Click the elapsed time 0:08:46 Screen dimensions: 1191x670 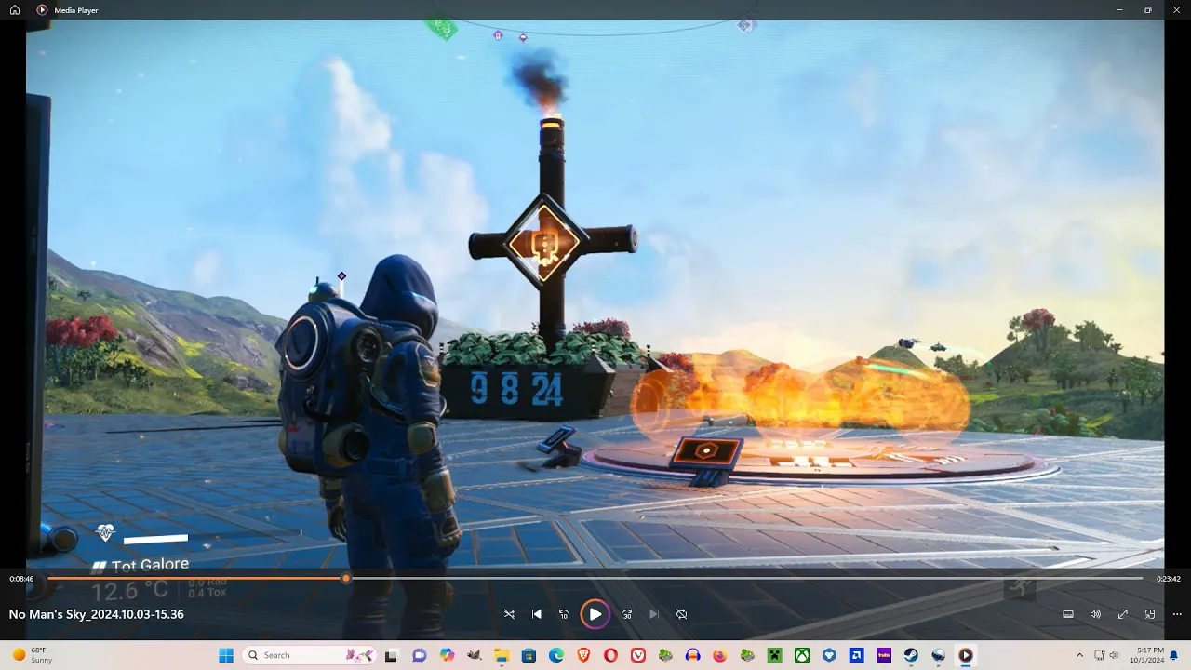click(x=22, y=579)
